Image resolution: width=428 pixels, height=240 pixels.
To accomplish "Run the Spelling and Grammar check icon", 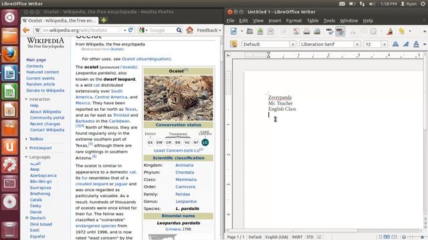I will pos(330,31).
